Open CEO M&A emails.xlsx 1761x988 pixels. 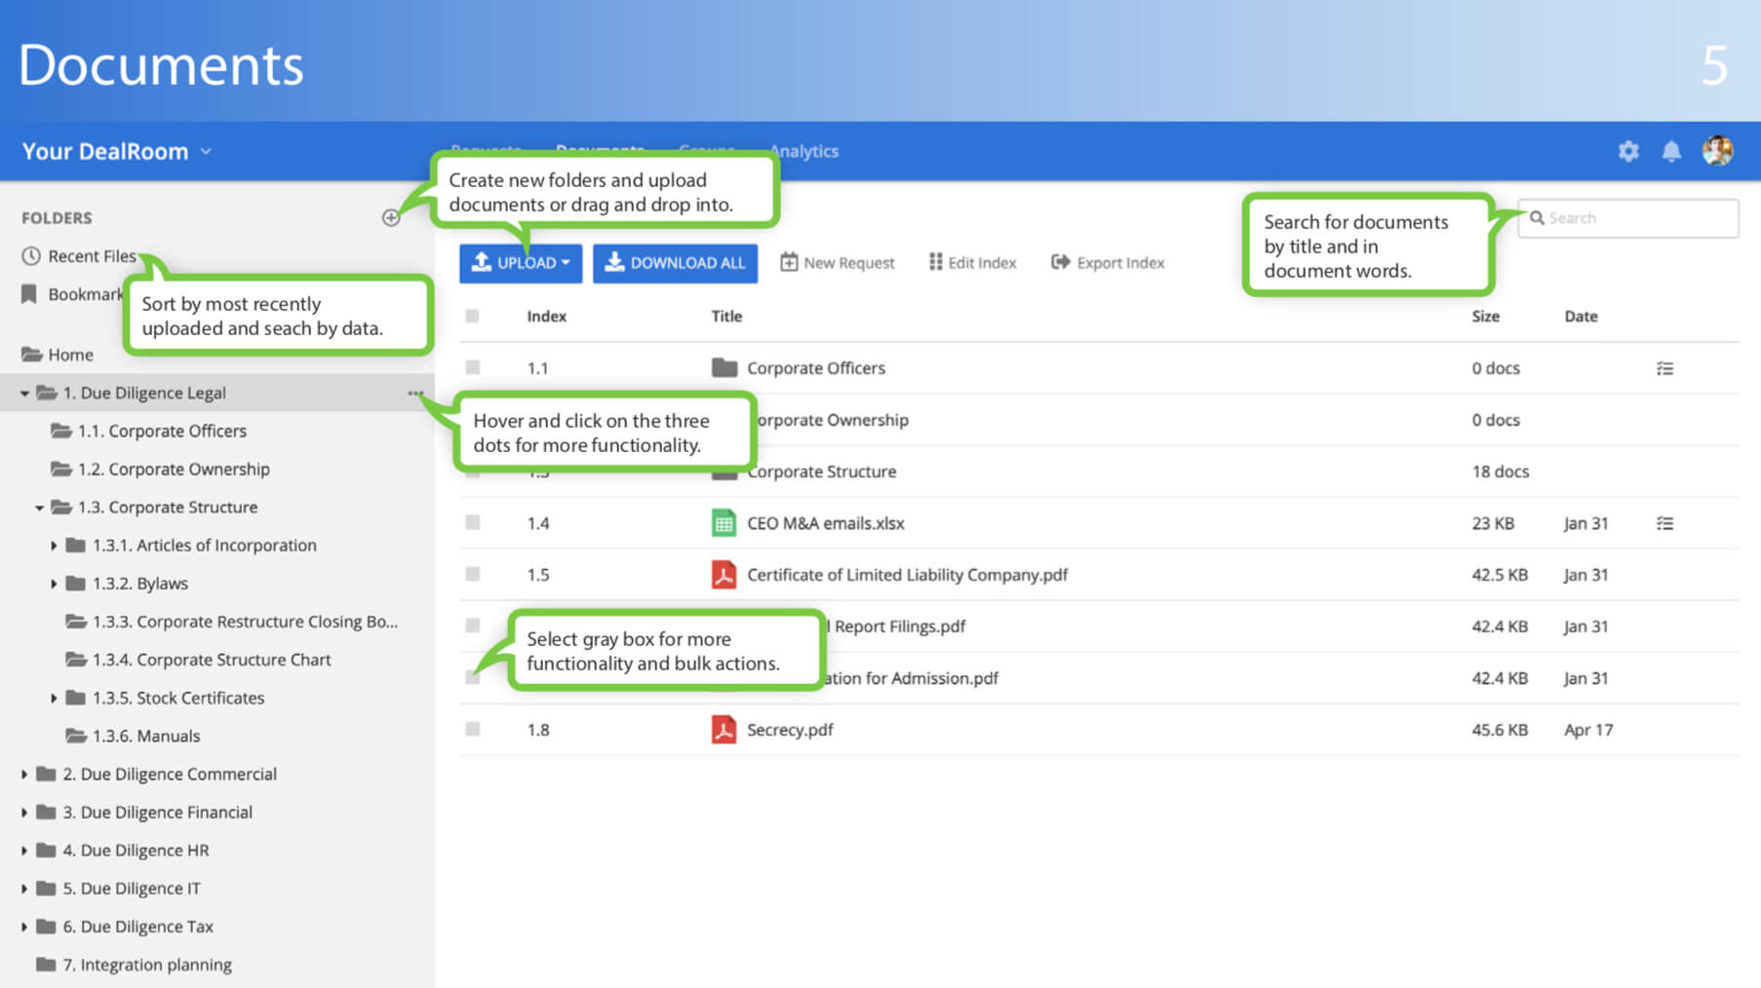(826, 523)
